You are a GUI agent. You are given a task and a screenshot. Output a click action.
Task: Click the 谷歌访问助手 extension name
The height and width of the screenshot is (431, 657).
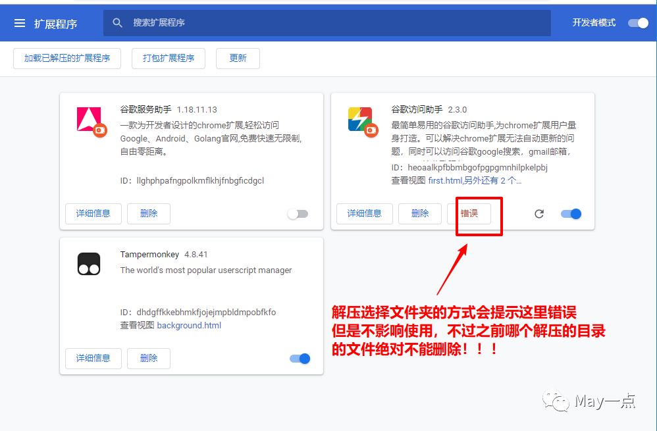417,110
